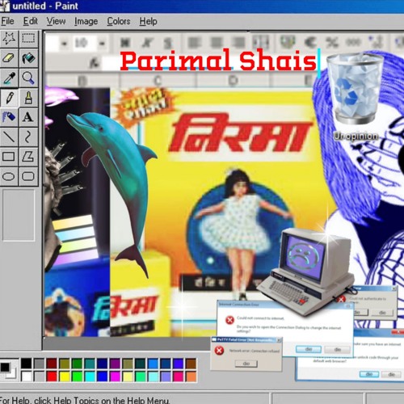
Task: Open the Edit menu
Action: 30,21
